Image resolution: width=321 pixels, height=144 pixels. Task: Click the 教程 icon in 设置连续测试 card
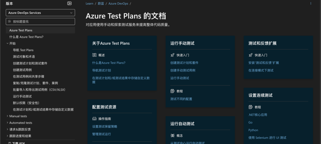tap(250, 107)
